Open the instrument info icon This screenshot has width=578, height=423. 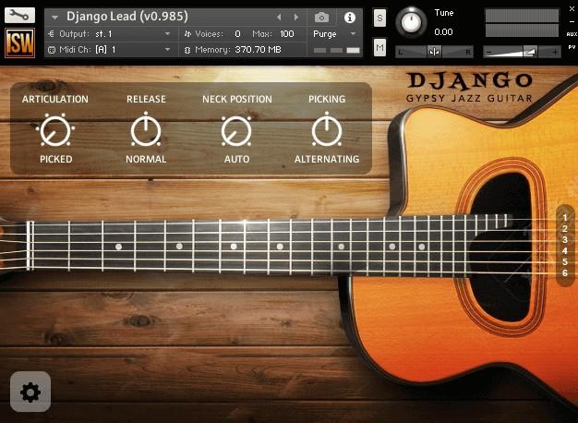pos(349,18)
